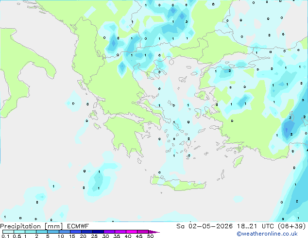Click the 0.1–0.5 mm legend color swatch

tap(8, 232)
